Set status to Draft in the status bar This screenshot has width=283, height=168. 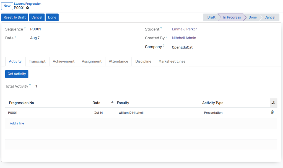(x=211, y=17)
